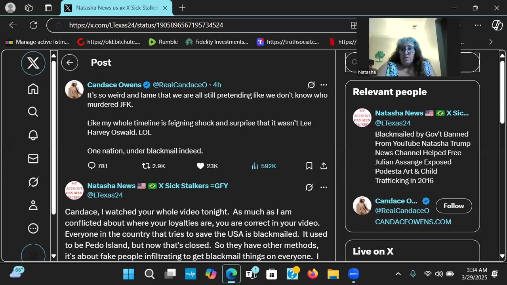Open Copilot from taskbar
This screenshot has height=285, width=507.
(x=211, y=274)
